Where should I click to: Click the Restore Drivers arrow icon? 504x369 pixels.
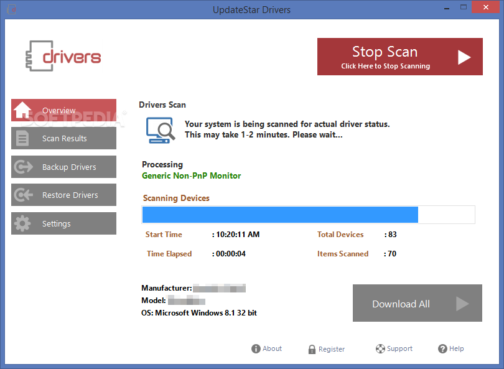point(23,195)
